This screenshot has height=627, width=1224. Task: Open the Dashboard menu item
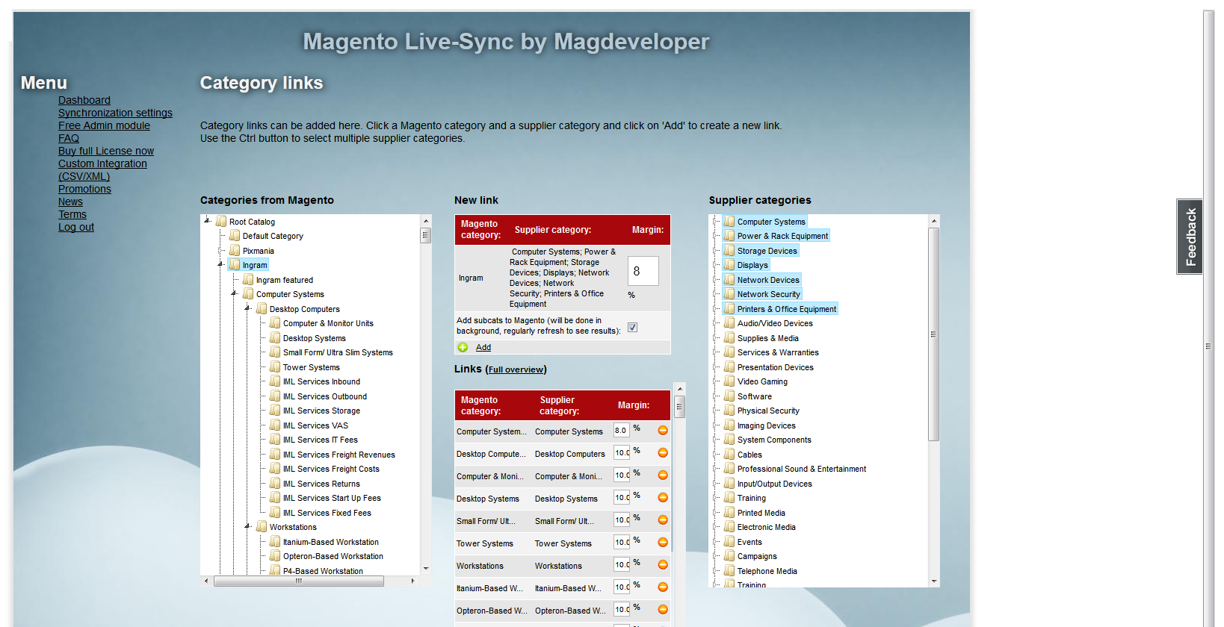click(84, 100)
